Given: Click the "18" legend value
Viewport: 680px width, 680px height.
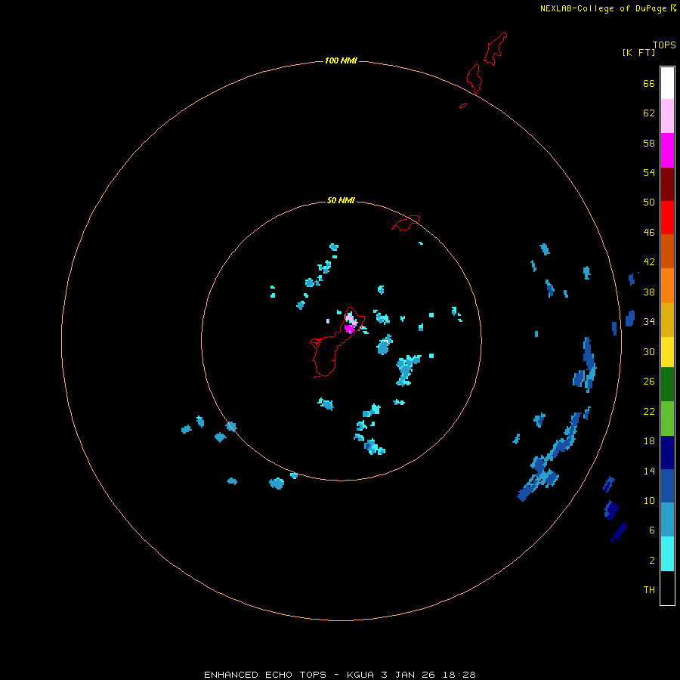Looking at the screenshot, I should click(x=649, y=441).
